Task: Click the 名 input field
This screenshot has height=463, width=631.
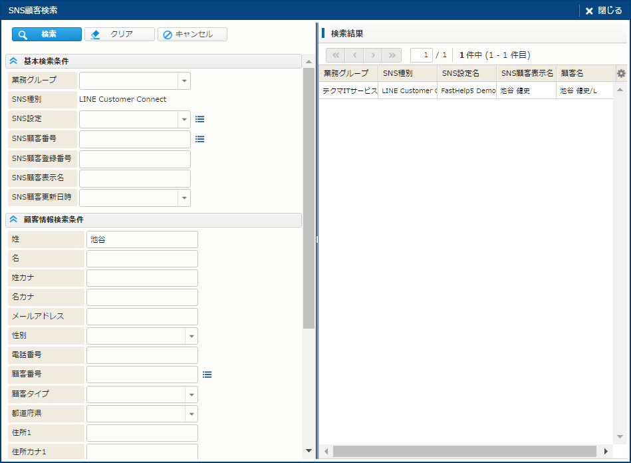Action: [x=142, y=259]
